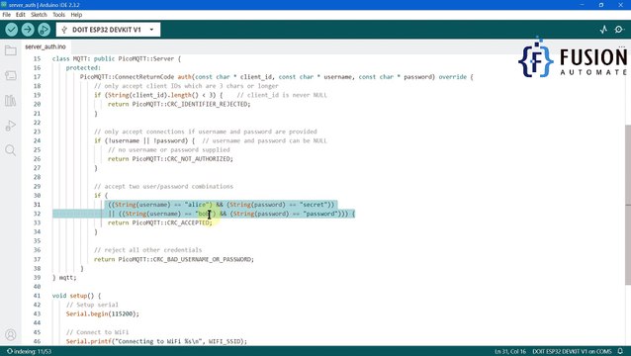The width and height of the screenshot is (631, 356).
Task: Start debugging with the debug button
Action: click(44, 30)
